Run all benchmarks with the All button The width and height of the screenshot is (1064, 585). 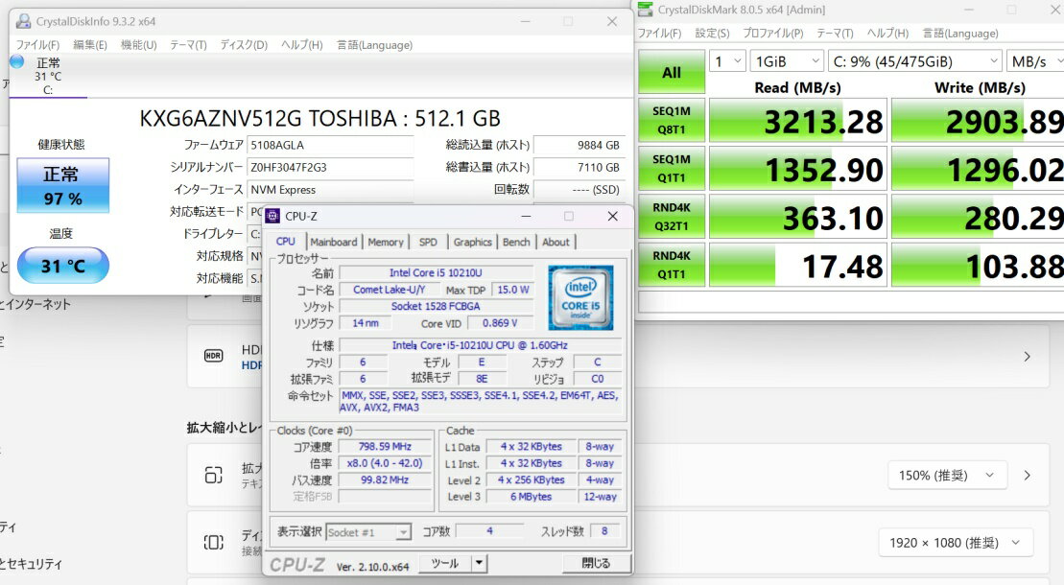[672, 72]
